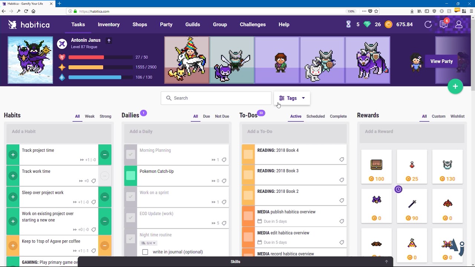Click the red health progress bar

(x=101, y=57)
